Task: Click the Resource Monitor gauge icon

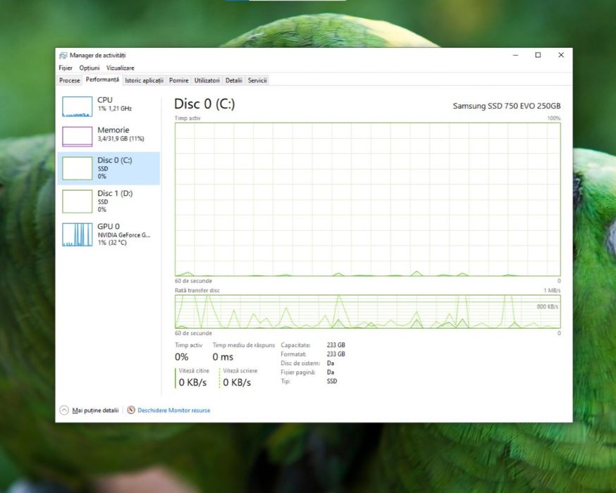Action: (x=131, y=410)
